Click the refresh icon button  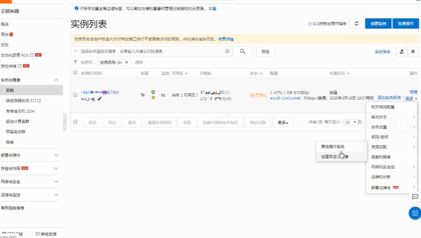356,23
